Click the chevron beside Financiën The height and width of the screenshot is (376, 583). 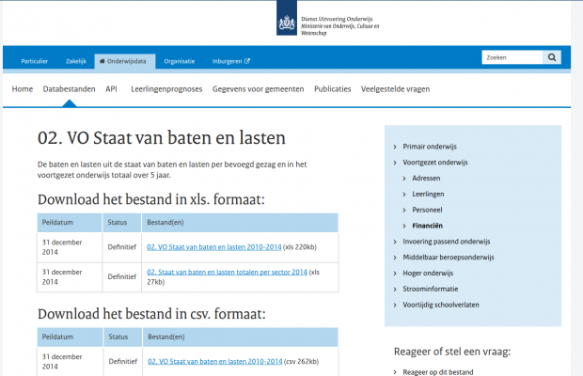(x=404, y=227)
